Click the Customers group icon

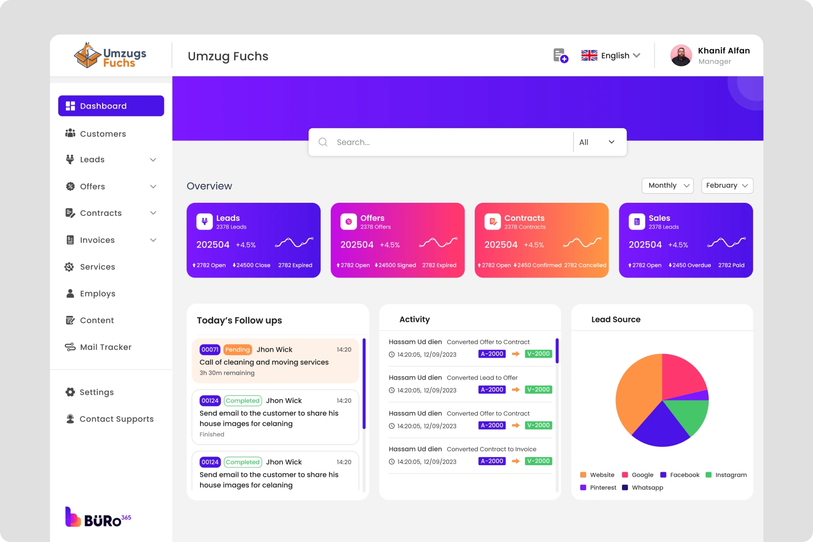(70, 133)
